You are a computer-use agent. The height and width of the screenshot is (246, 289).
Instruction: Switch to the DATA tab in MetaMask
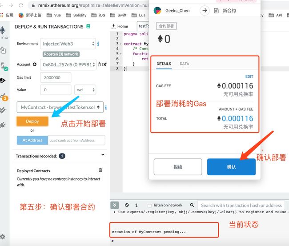click(x=185, y=64)
